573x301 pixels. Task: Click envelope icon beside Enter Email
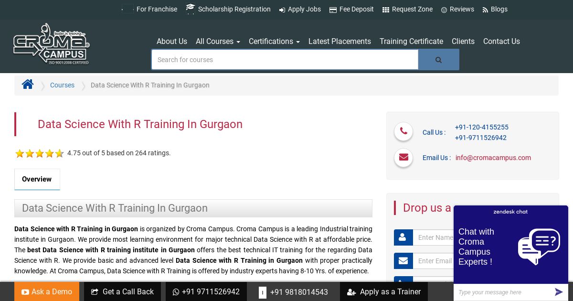(x=403, y=261)
